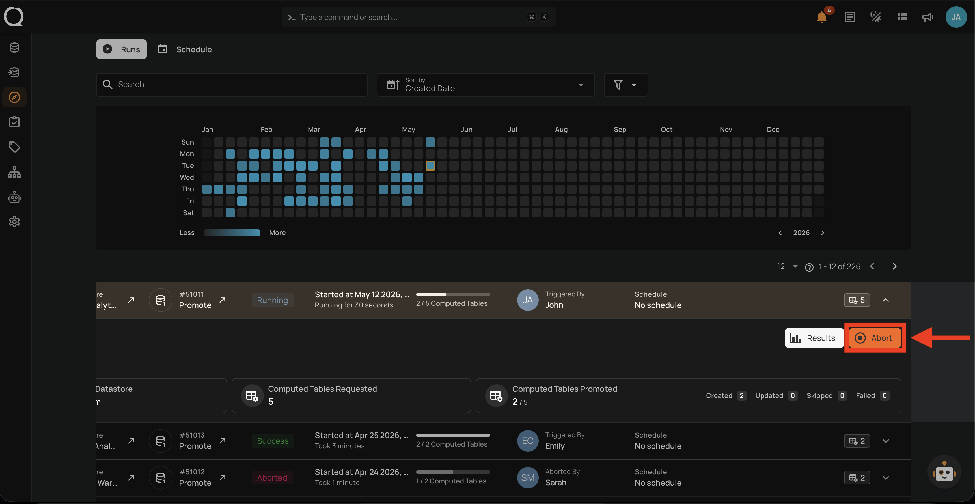Click the Computed Tables Requested card icon
The image size is (975, 504).
point(252,396)
